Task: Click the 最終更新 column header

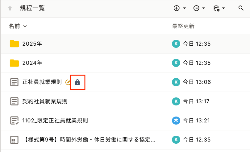Action: pos(183,26)
